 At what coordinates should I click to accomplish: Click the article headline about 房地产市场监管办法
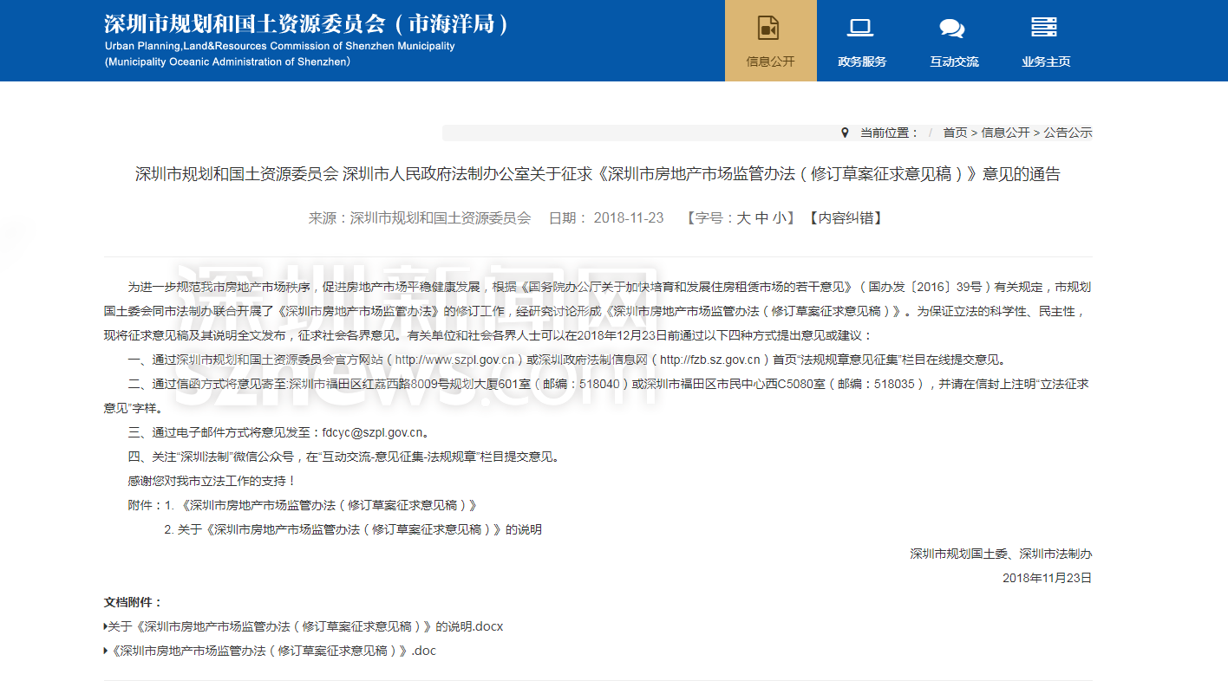point(598,174)
